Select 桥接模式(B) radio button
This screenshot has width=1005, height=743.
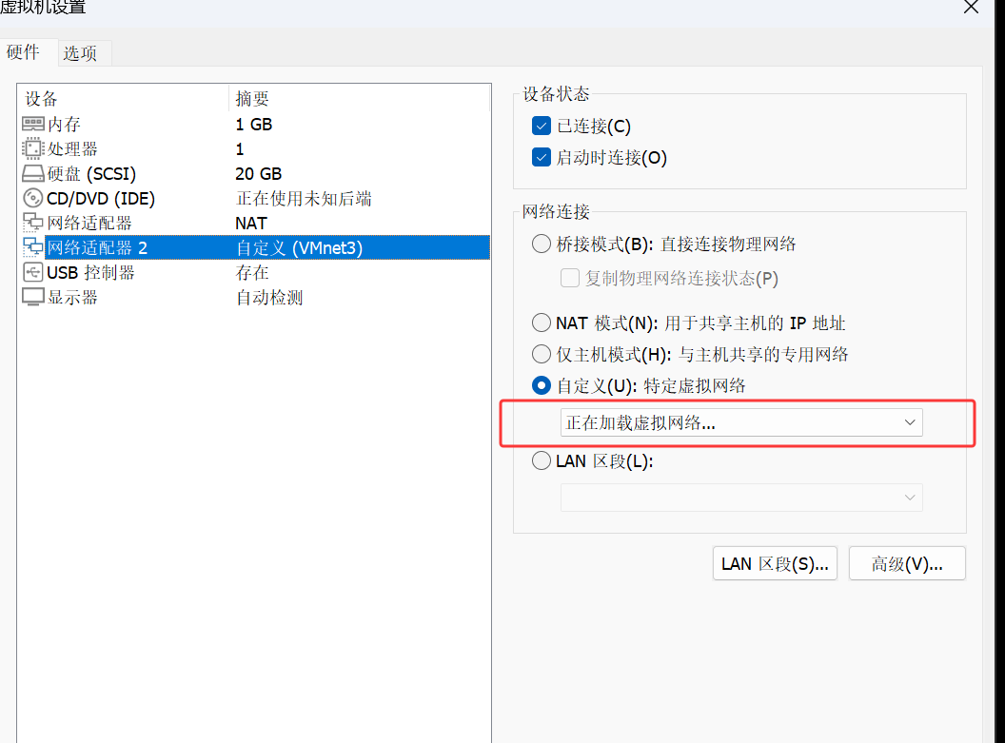pos(542,244)
